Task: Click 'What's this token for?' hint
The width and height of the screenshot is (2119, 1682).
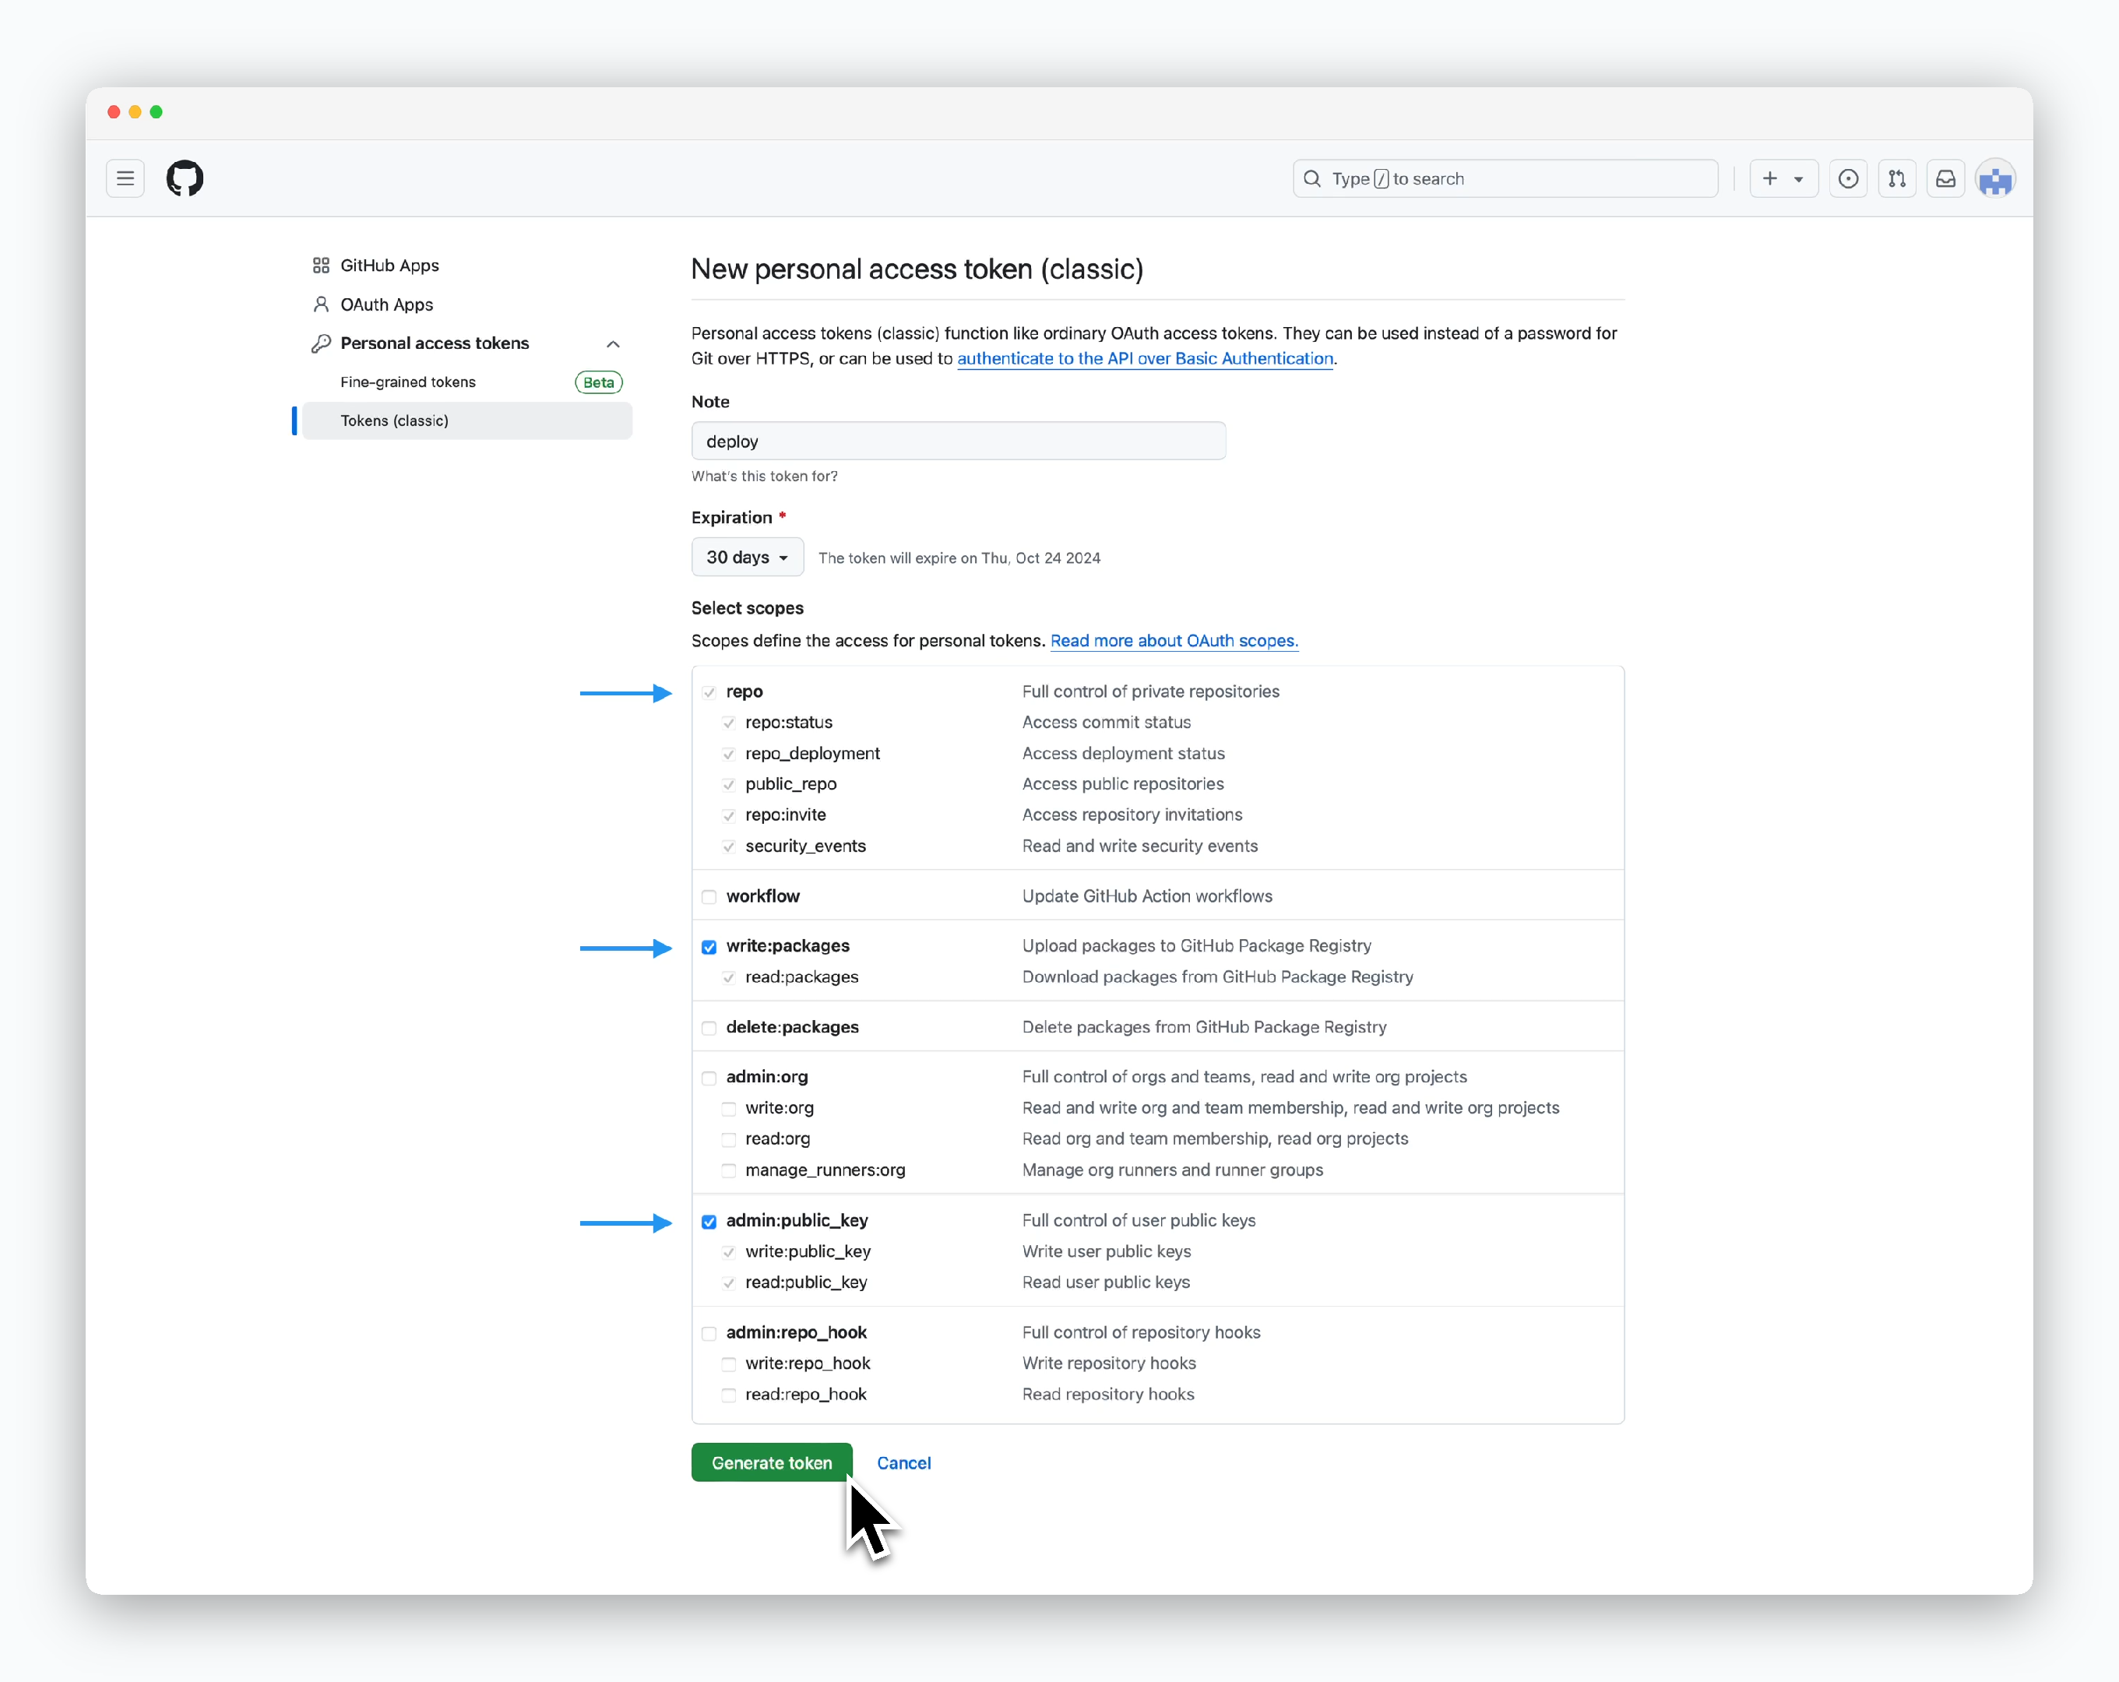Action: tap(765, 477)
